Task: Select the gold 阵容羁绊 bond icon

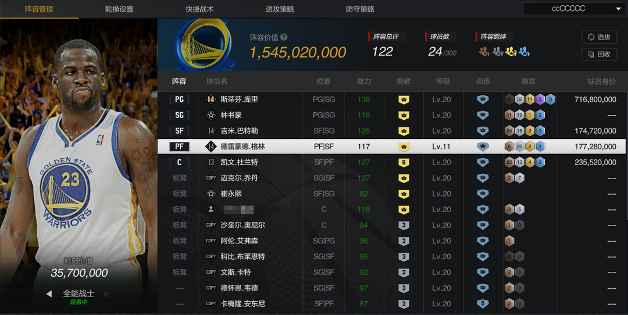Action: click(x=511, y=51)
